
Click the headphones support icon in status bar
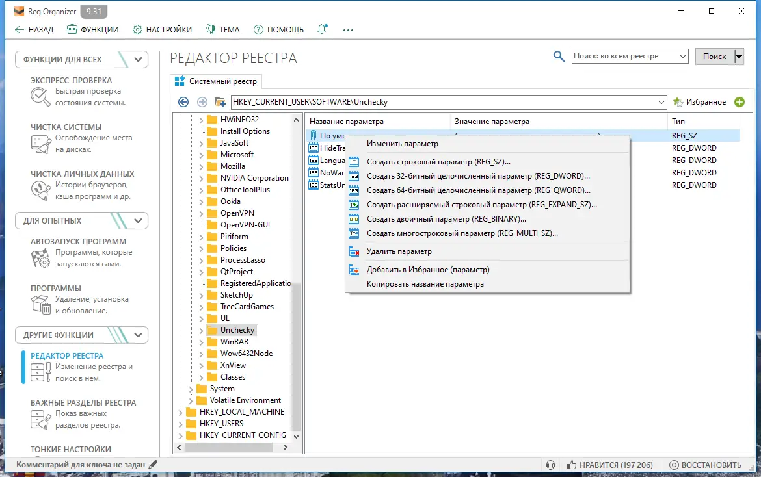click(551, 465)
